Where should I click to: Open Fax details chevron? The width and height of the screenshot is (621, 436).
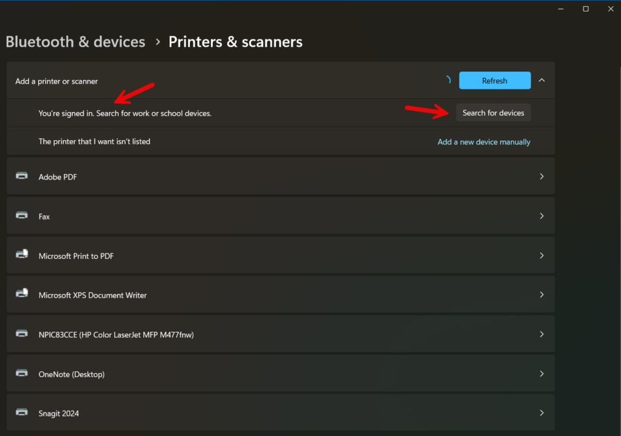pos(542,216)
